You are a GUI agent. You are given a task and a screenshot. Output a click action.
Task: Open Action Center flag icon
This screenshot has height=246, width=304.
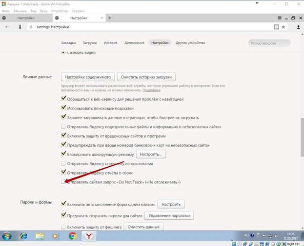[263, 236]
